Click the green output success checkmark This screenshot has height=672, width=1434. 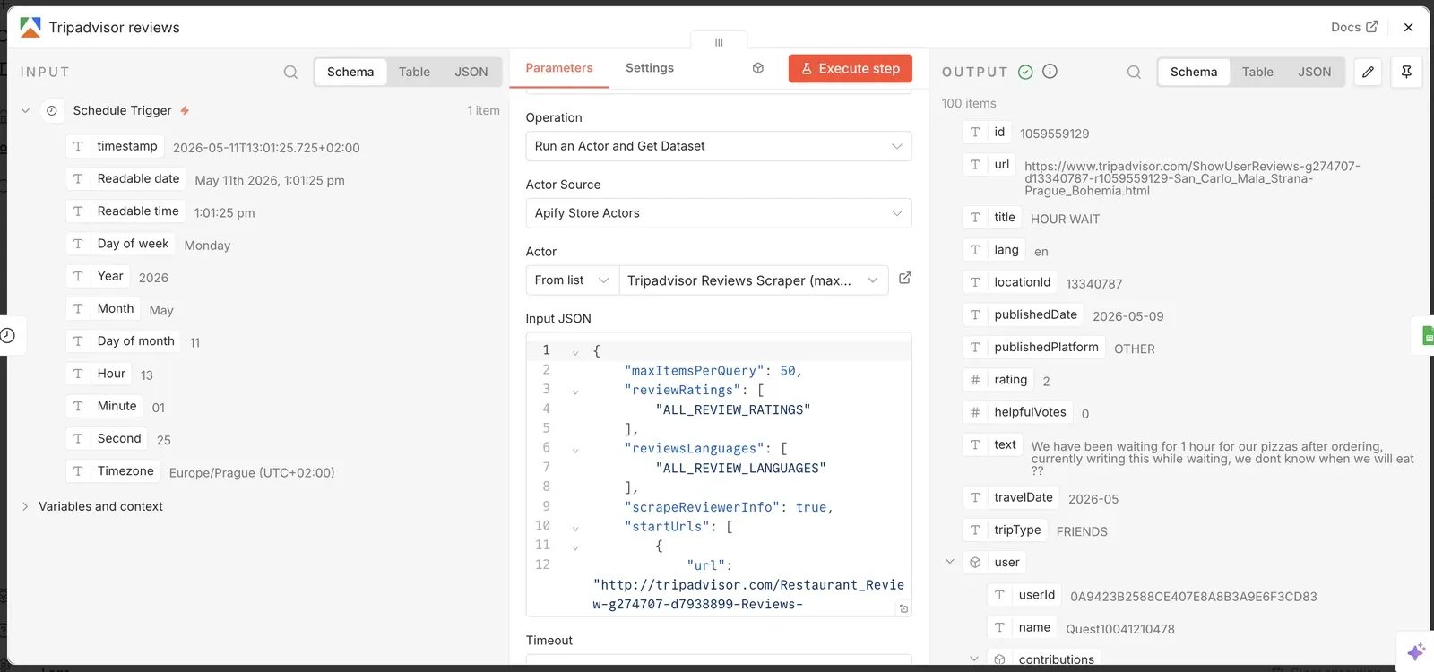click(1025, 72)
